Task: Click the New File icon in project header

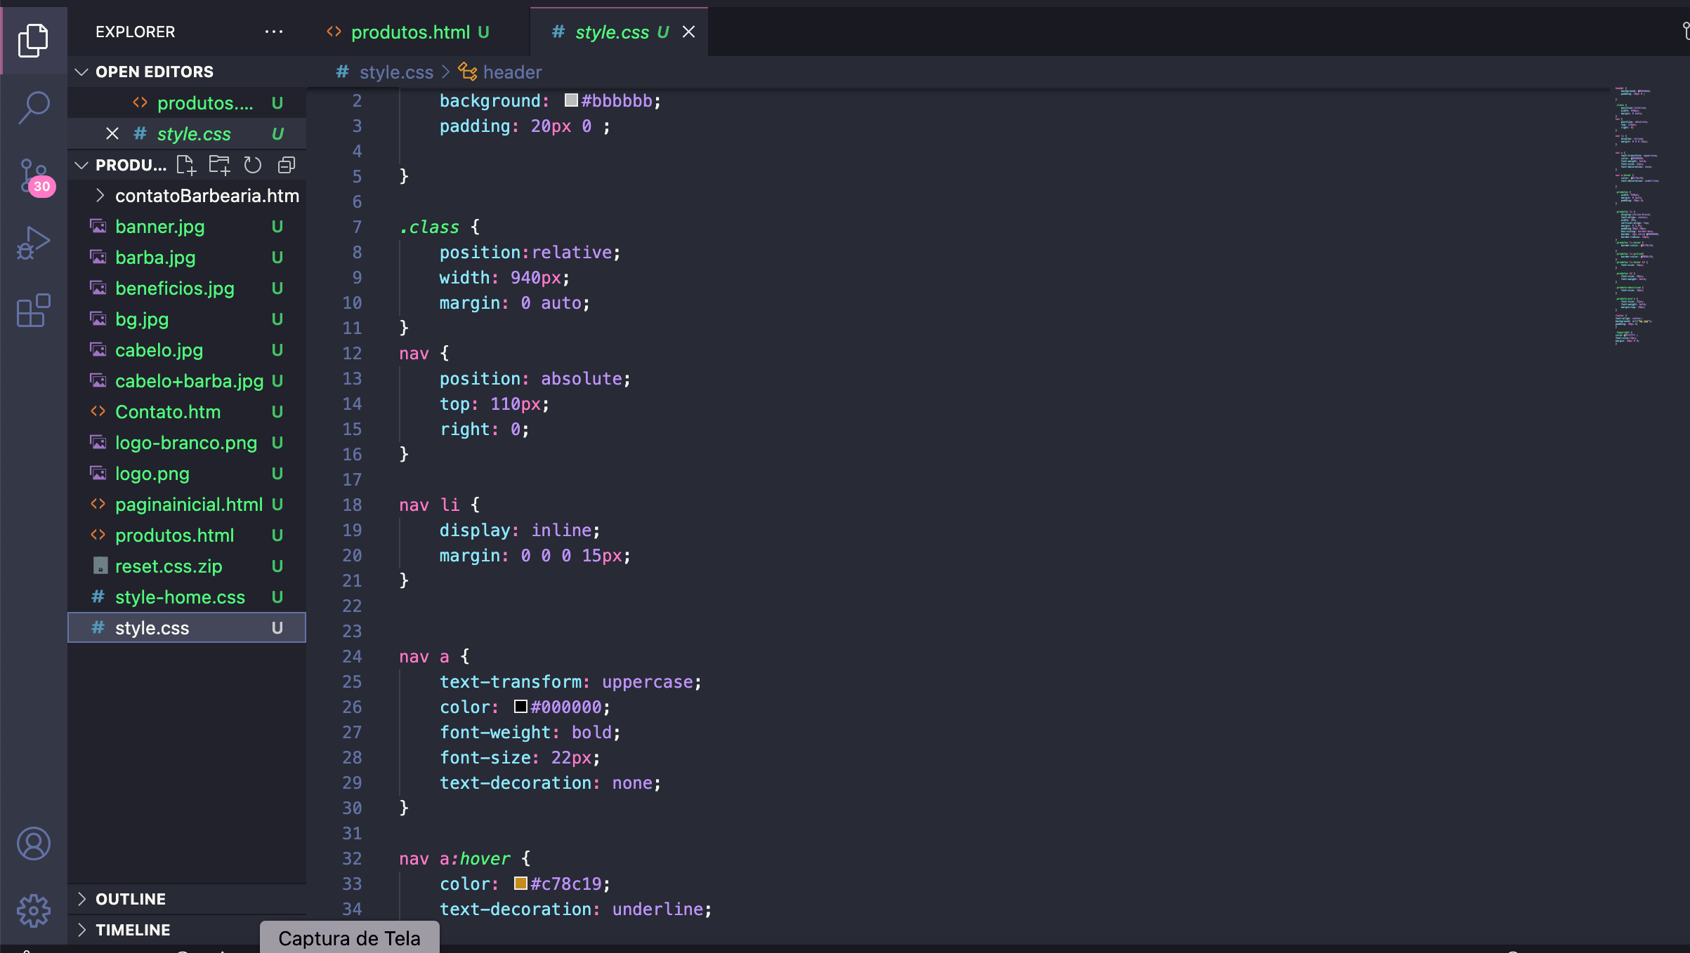Action: click(186, 165)
